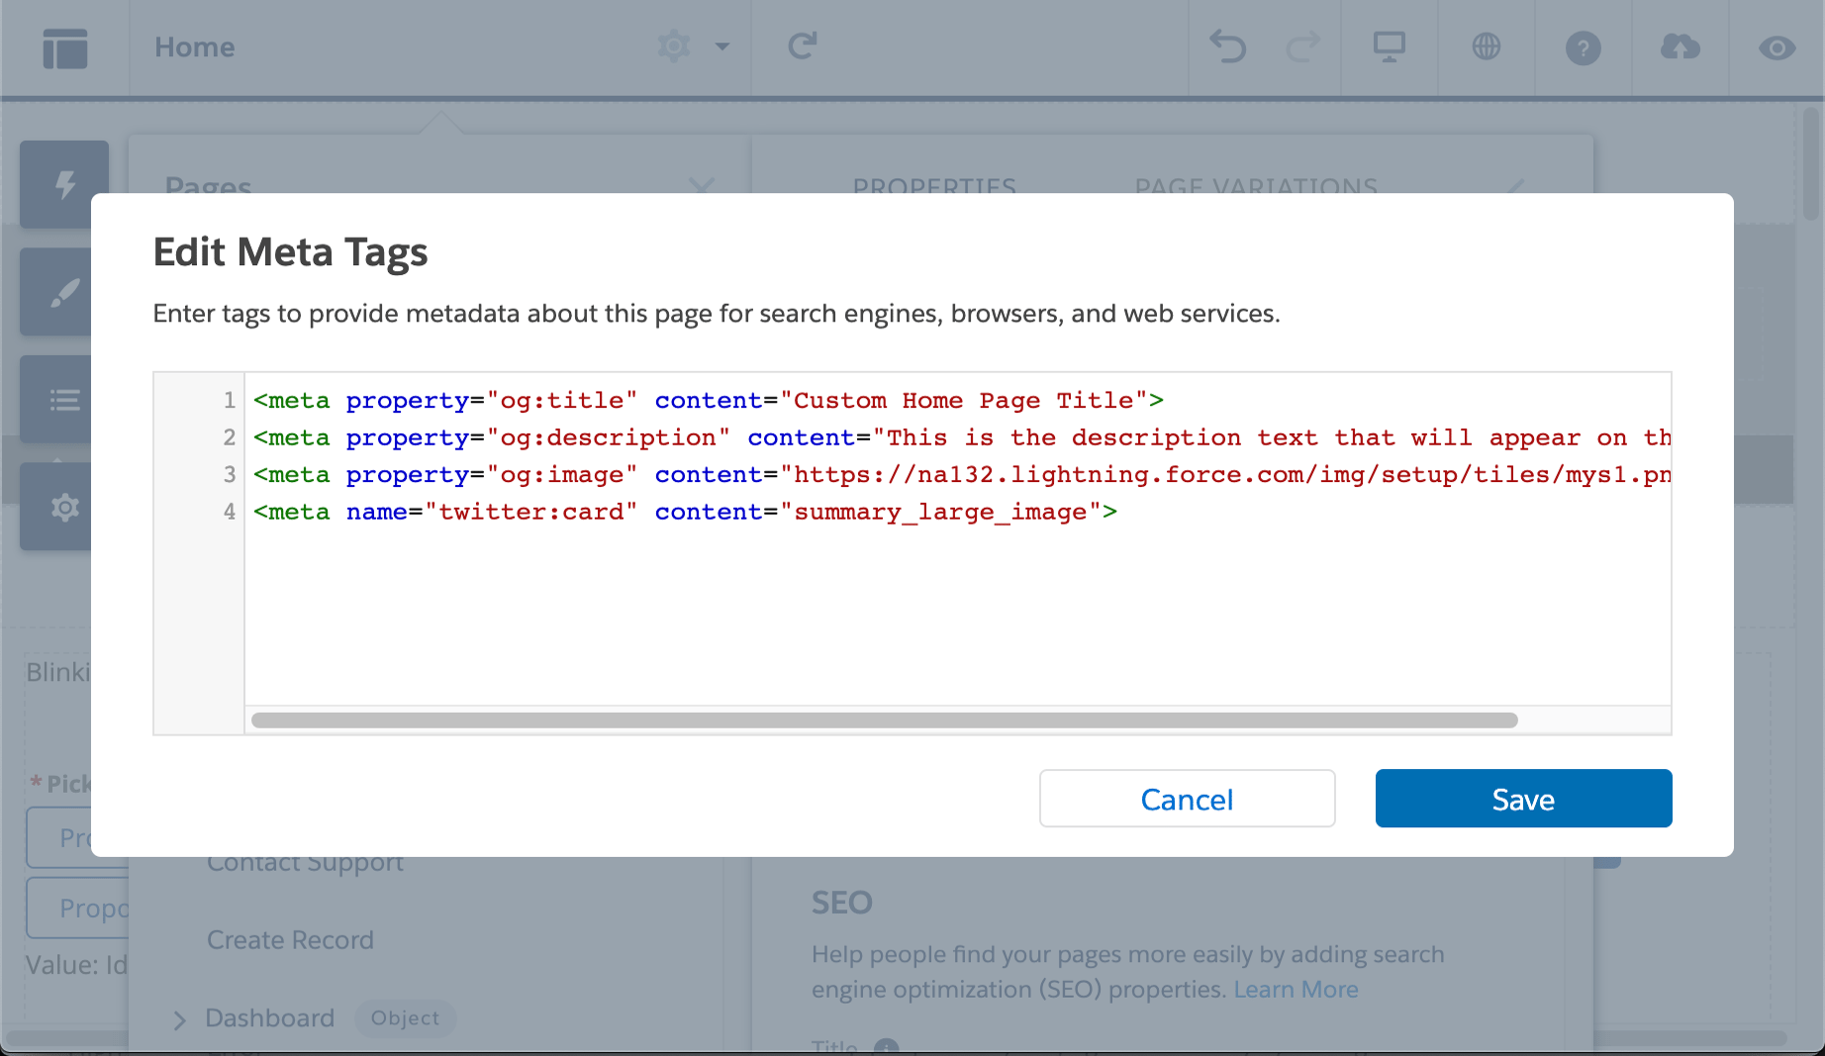The width and height of the screenshot is (1825, 1056).
Task: Click the og:image meta tag line
Action: click(x=962, y=474)
